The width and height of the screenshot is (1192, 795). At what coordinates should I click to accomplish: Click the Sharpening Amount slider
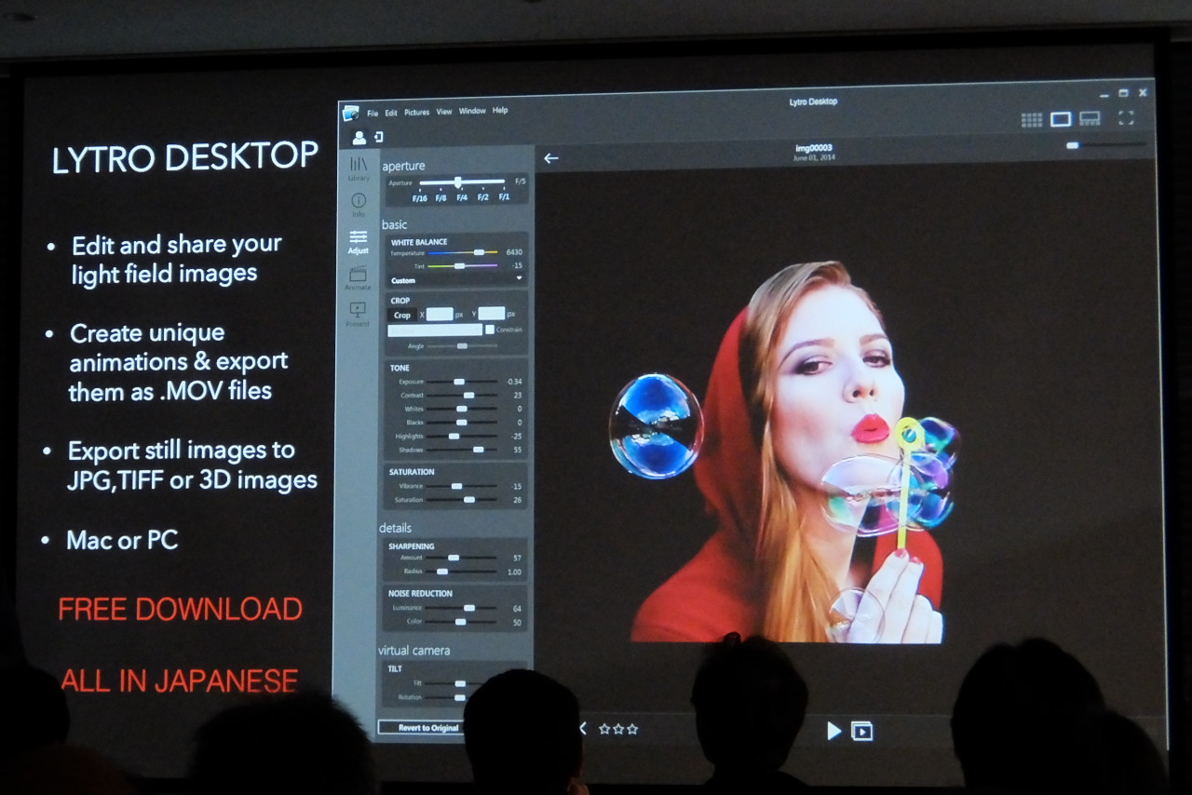[461, 558]
